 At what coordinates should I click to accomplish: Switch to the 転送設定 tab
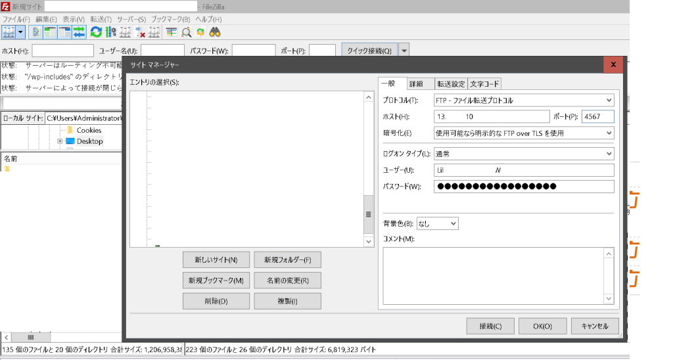tap(451, 84)
